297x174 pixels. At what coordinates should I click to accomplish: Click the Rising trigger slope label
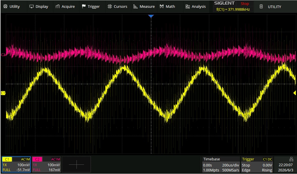(x=267, y=170)
